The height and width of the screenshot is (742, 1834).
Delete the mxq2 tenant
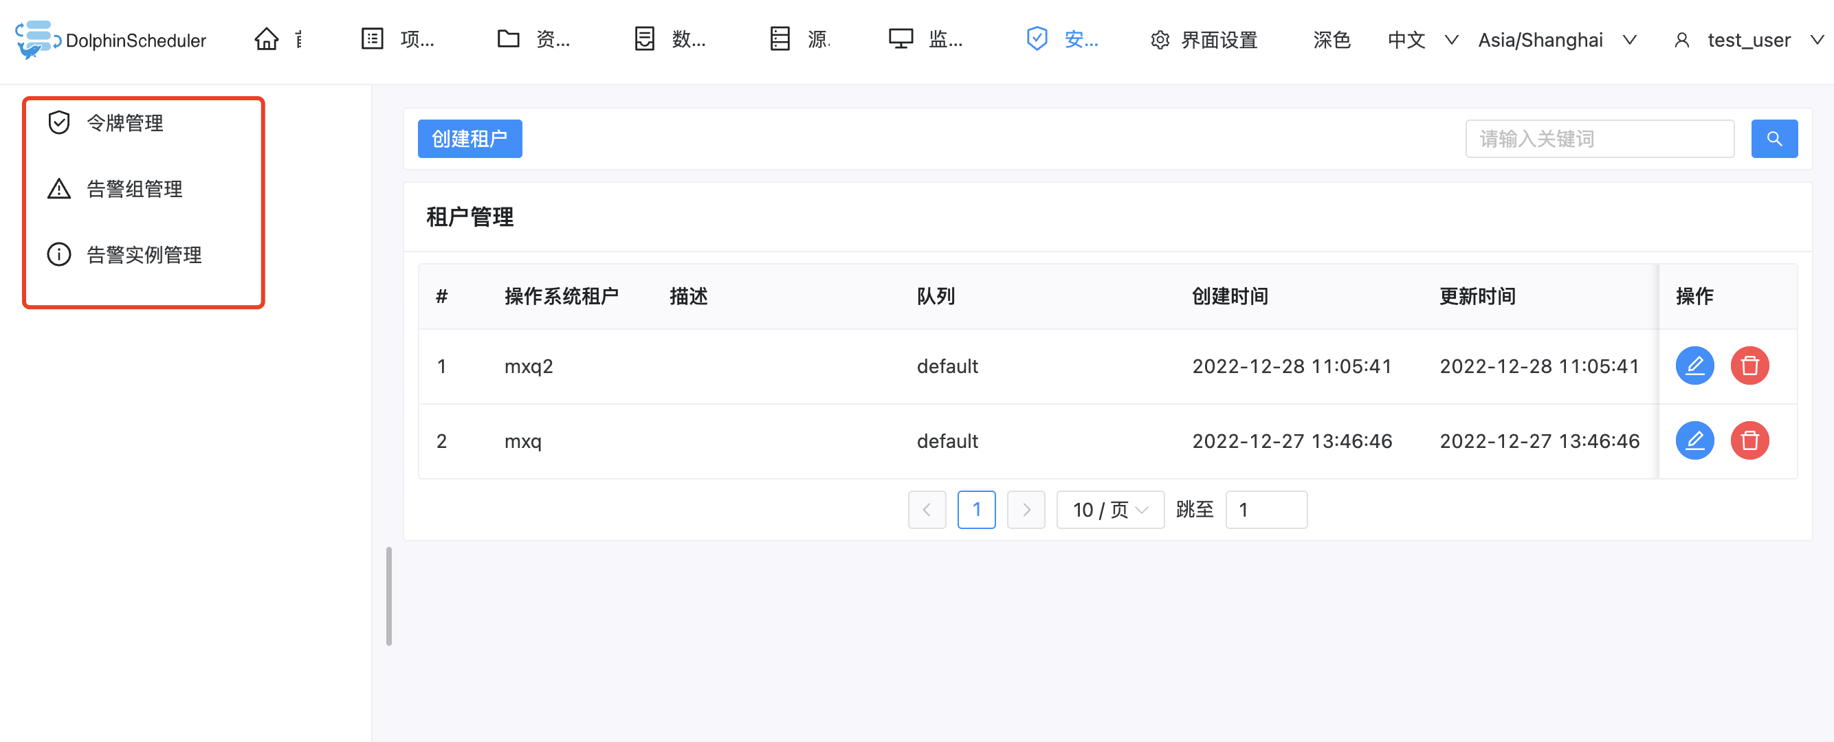click(x=1749, y=366)
